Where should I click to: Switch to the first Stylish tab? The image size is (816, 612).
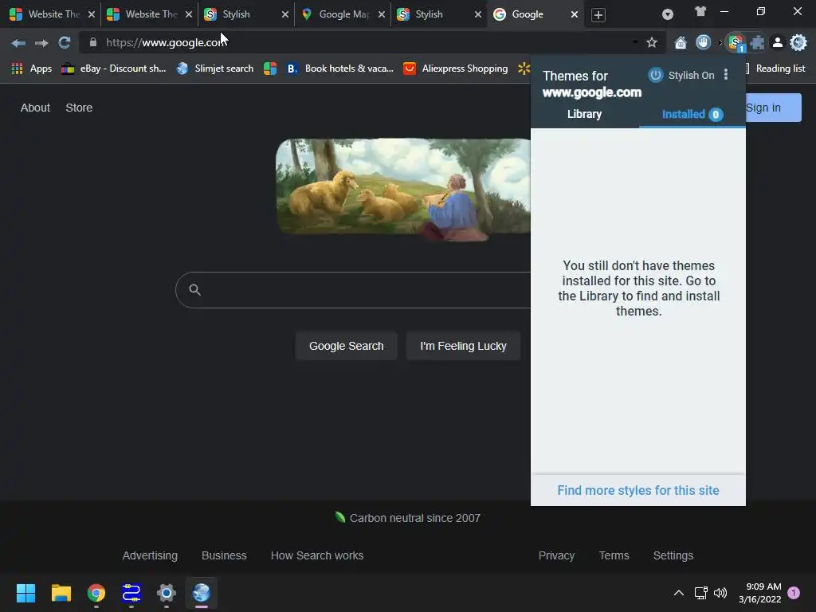tap(245, 14)
